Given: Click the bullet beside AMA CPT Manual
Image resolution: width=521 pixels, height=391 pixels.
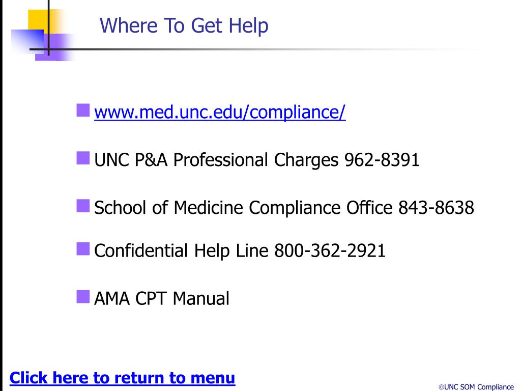Looking at the screenshot, I should pyautogui.click(x=83, y=297).
